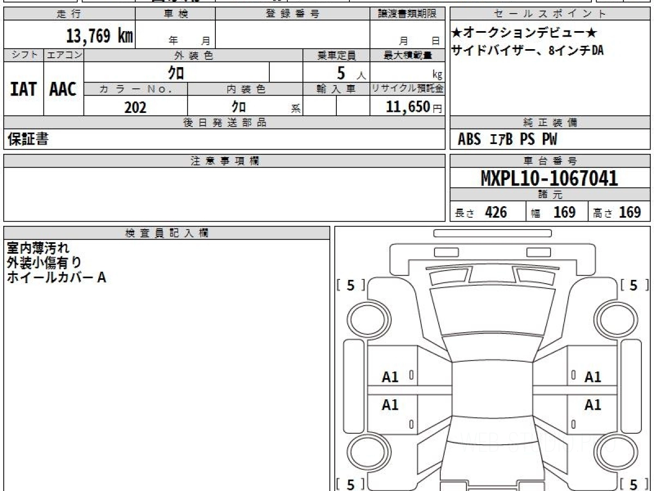654x491 pixels.
Task: Click the エアコン header
Action: coord(64,55)
